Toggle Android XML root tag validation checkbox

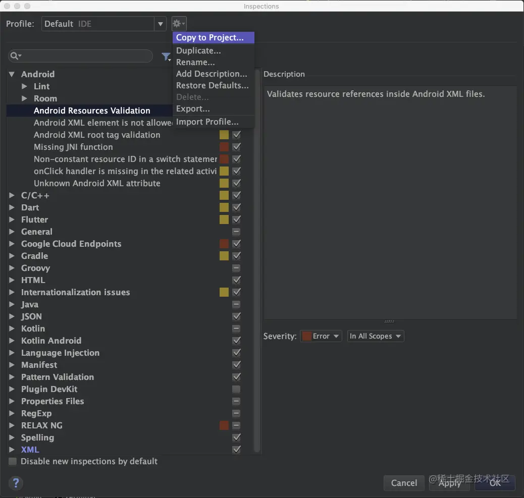coord(236,135)
